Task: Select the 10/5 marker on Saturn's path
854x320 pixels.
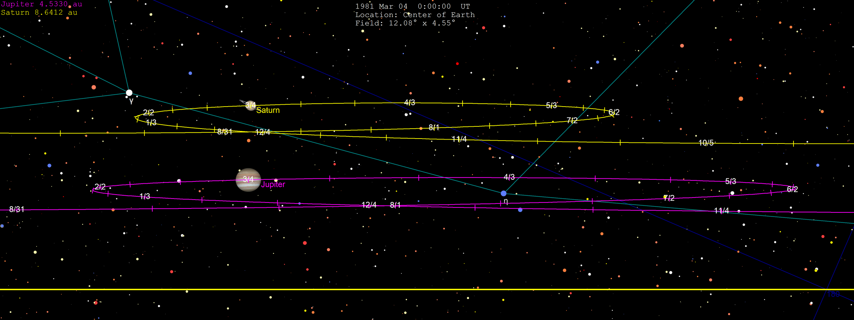Action: coord(706,143)
